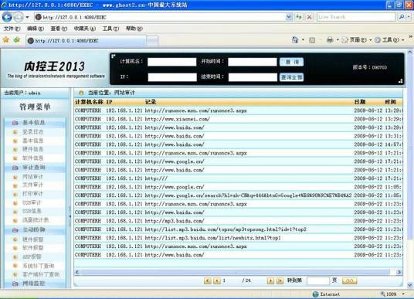Screen dimensions: 414x299
Task: Click the 转到第 page number input
Action: pyautogui.click(x=318, y=280)
